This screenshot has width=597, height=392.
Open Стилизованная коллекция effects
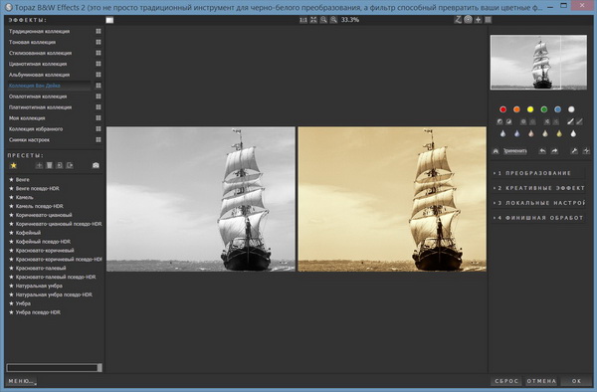coord(40,53)
